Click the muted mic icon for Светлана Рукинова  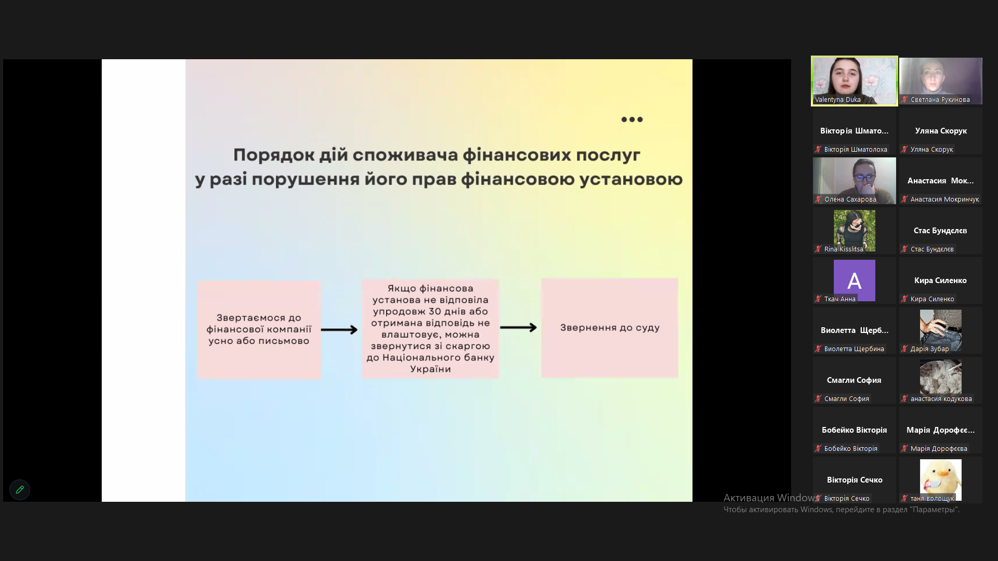tap(905, 100)
